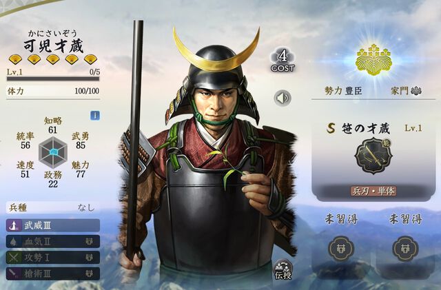Select the locked 槍術III trait
The image size is (441, 290).
click(x=53, y=273)
